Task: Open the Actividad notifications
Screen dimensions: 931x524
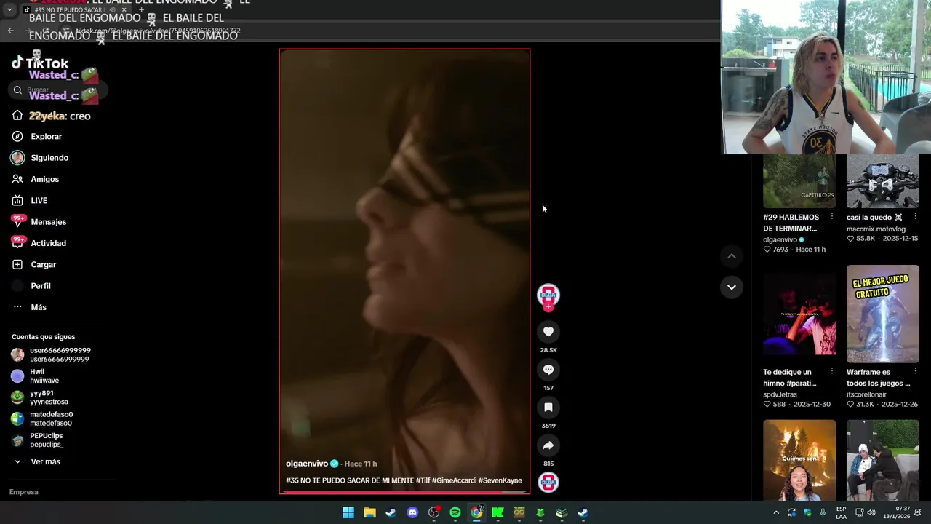Action: [48, 243]
